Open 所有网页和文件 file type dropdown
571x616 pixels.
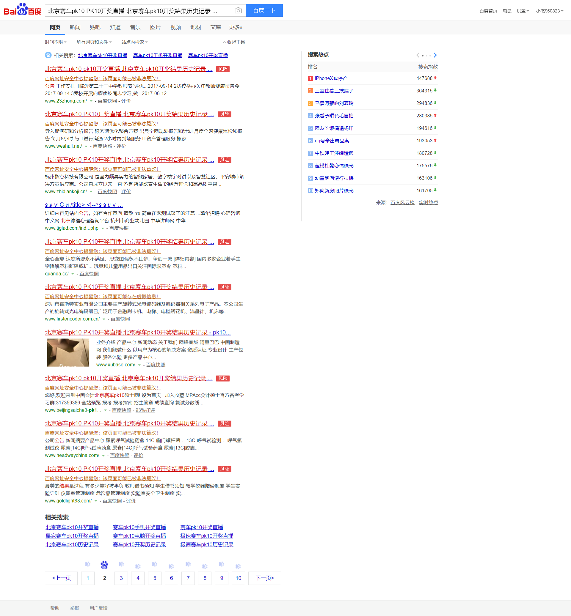(x=94, y=42)
